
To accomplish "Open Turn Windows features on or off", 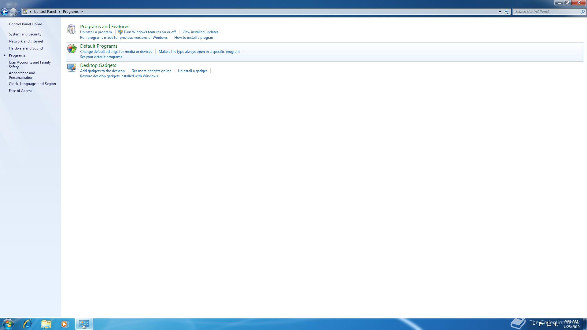I will pyautogui.click(x=150, y=32).
